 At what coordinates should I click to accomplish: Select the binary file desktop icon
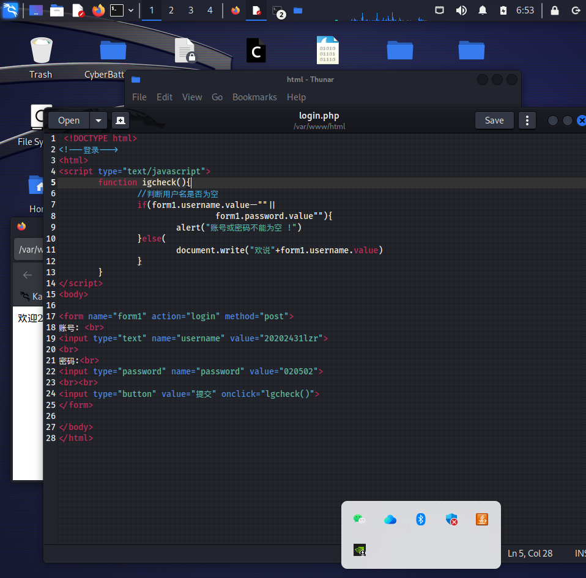[x=327, y=50]
